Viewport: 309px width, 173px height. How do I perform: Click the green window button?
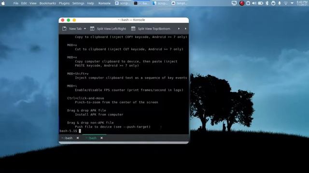(69, 20)
